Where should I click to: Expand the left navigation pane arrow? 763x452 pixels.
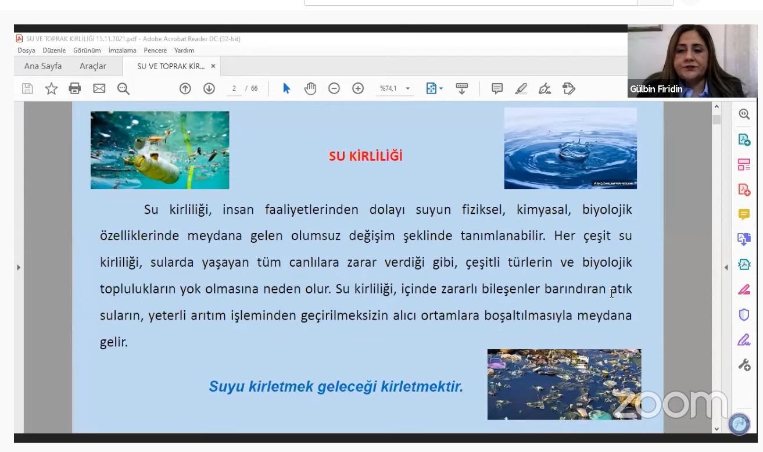[x=19, y=267]
